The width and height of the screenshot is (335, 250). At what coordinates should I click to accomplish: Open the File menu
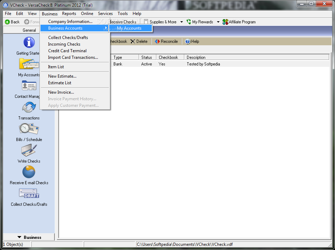pyautogui.click(x=8, y=14)
